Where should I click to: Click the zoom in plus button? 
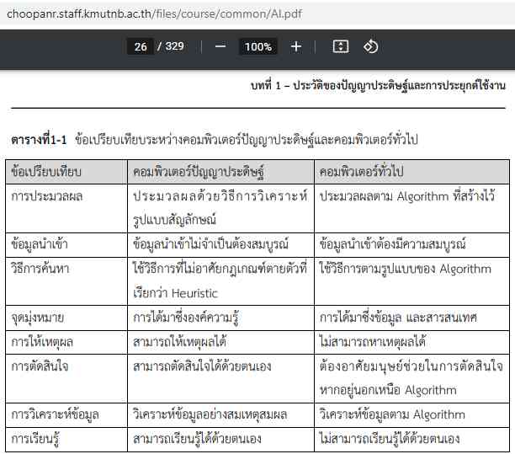pyautogui.click(x=296, y=46)
